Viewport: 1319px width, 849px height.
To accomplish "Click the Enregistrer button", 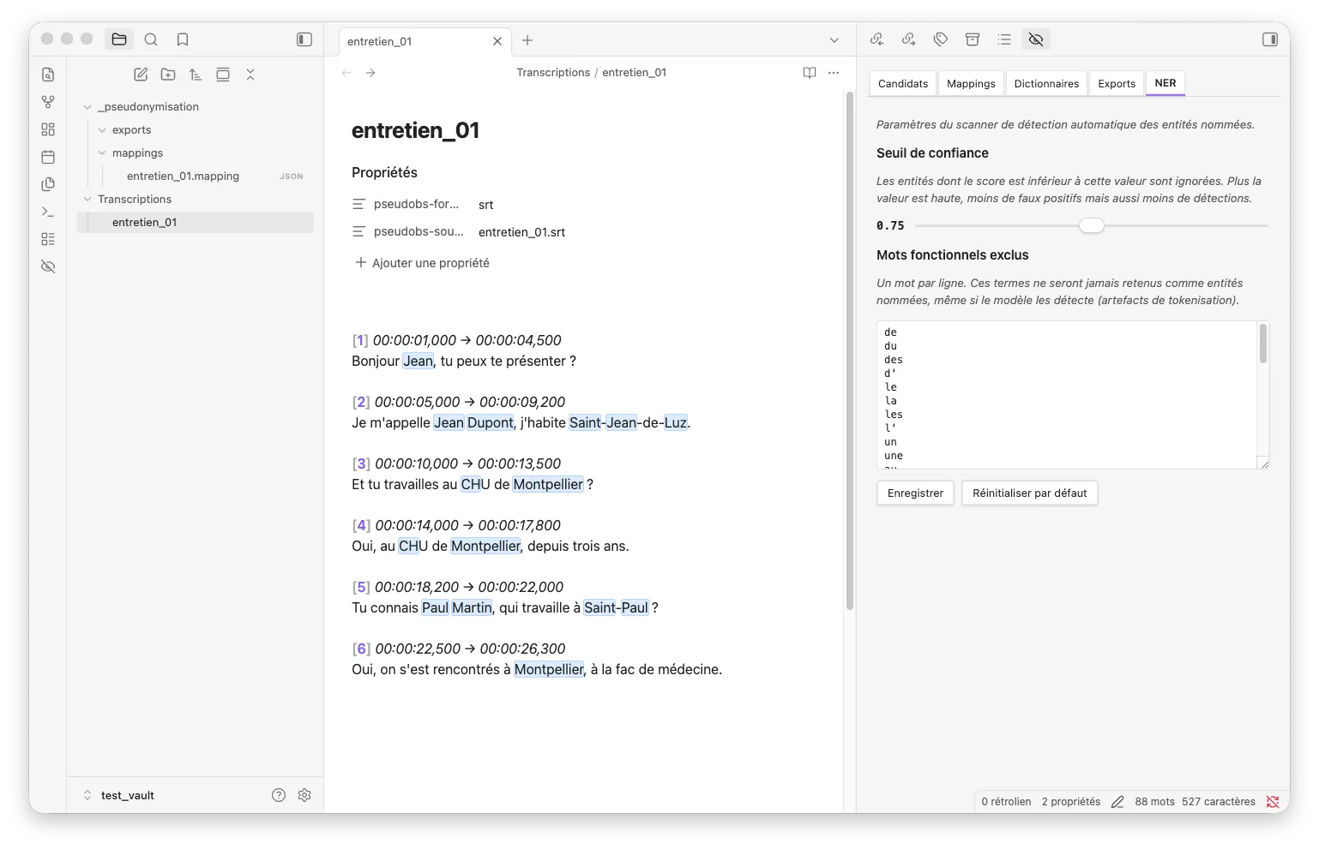I will [x=915, y=493].
